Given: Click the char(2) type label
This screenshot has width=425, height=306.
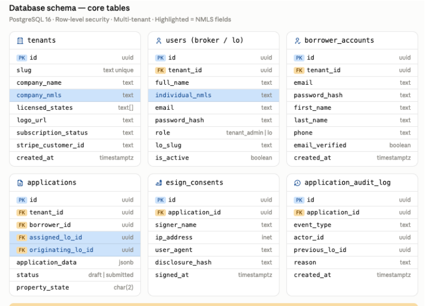Looking at the screenshot, I should [x=124, y=287].
